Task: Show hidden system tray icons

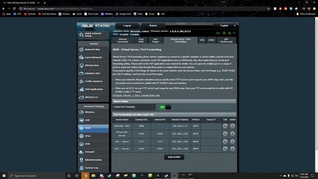Action: click(x=281, y=176)
